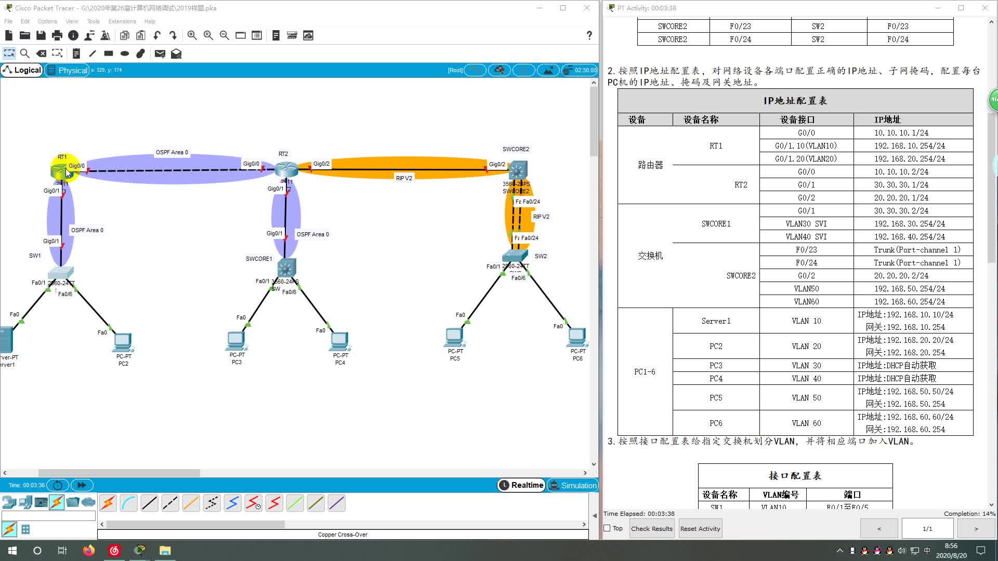998x561 pixels.
Task: Toggle the Top checkbox in PT Activity
Action: [607, 528]
